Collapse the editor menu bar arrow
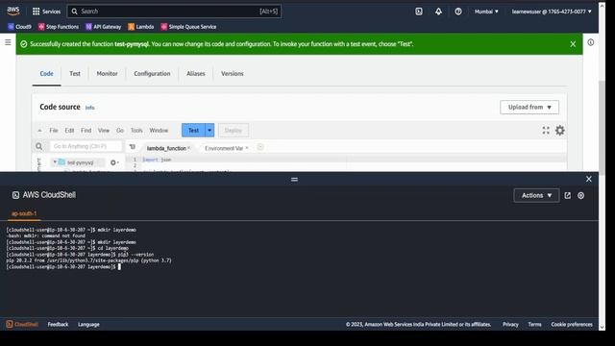This screenshot has width=615, height=346. [x=39, y=131]
